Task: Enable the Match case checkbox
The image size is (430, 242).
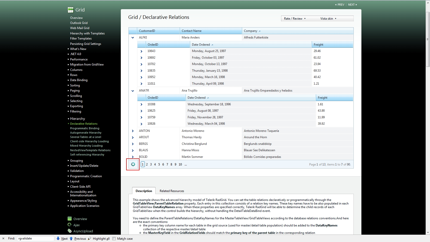Action: coord(114,239)
